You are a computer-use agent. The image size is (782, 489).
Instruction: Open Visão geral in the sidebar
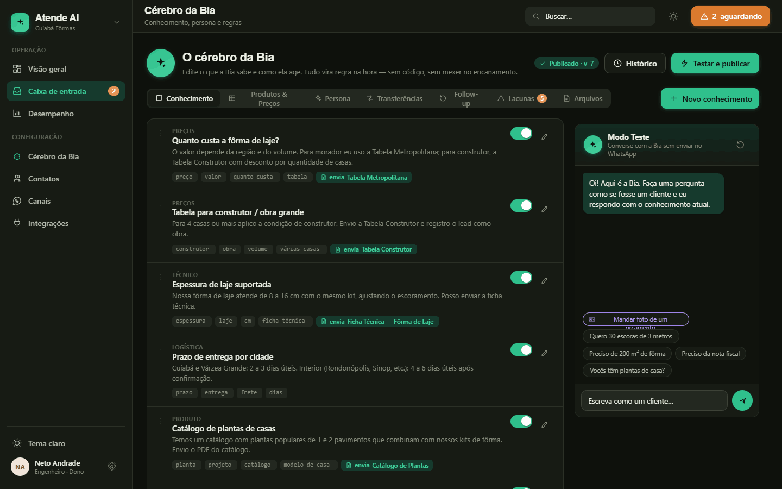pos(66,69)
